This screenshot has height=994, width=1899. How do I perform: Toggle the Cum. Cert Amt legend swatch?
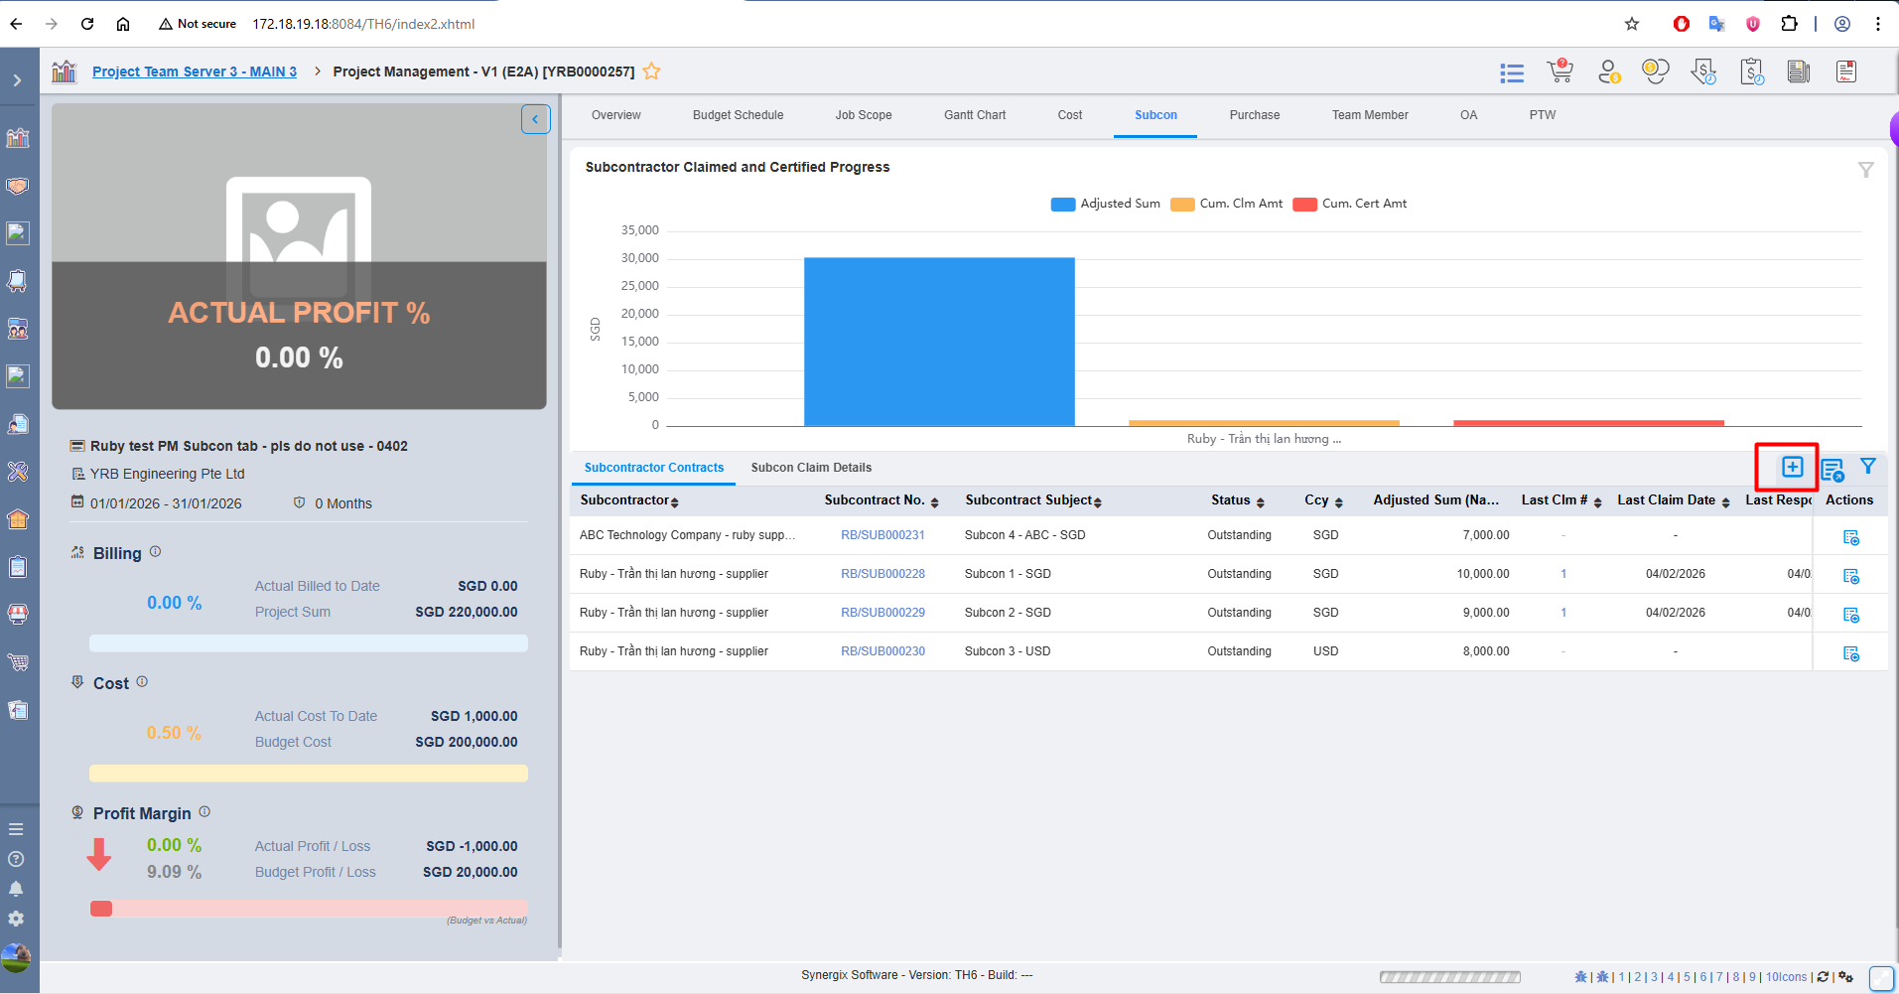[1304, 205]
